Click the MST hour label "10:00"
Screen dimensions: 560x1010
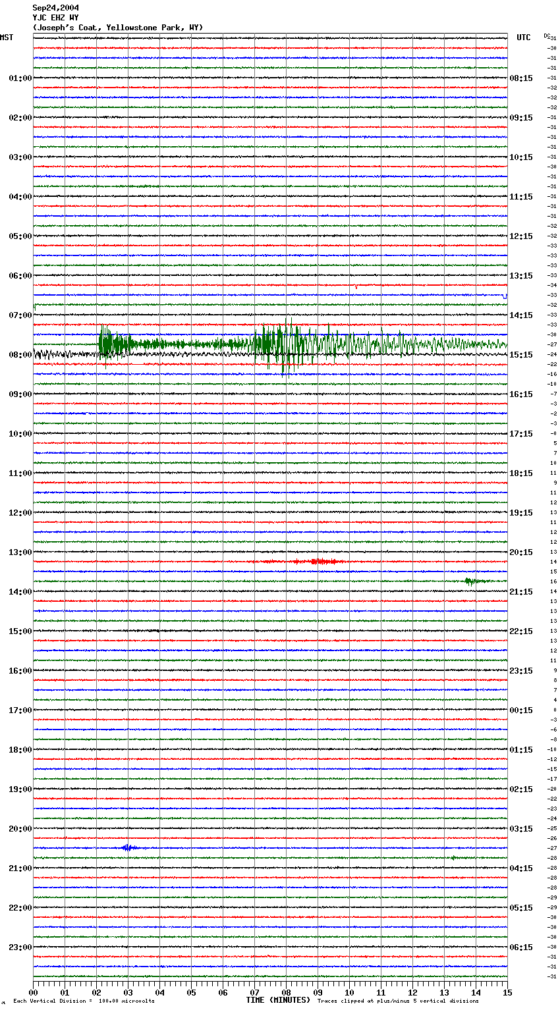[20, 434]
